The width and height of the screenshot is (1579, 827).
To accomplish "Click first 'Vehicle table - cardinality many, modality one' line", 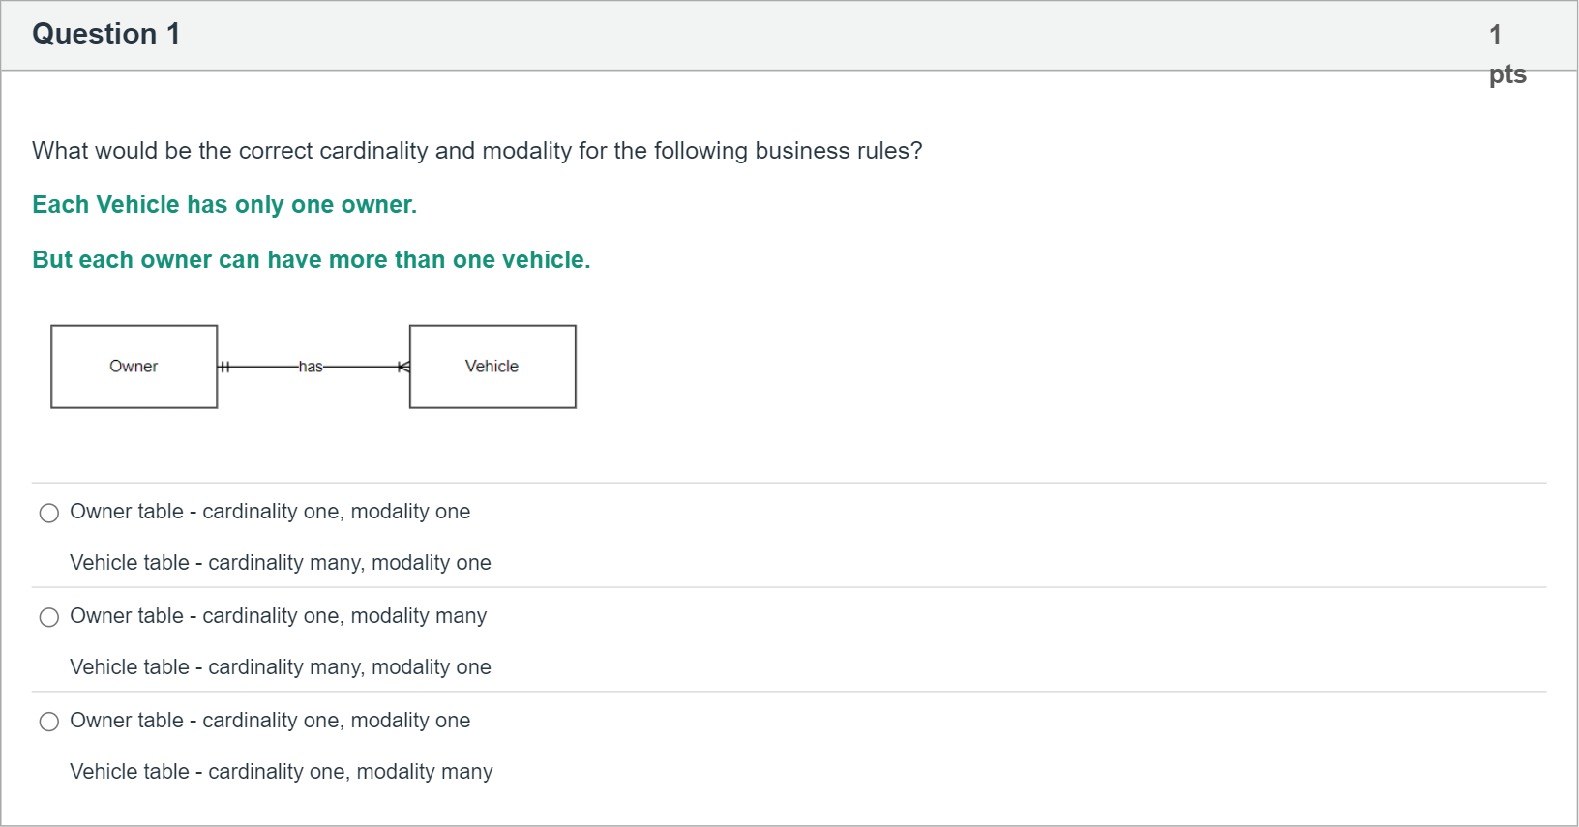I will pyautogui.click(x=280, y=563).
